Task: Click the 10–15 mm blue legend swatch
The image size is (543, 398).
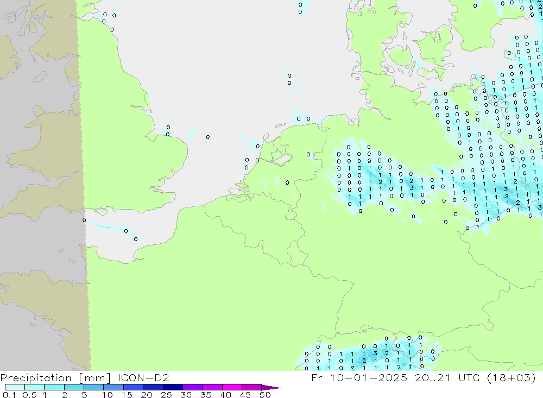Action: tap(113, 387)
